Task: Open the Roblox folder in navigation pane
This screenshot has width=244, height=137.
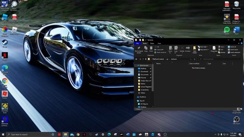Action: 143,84
